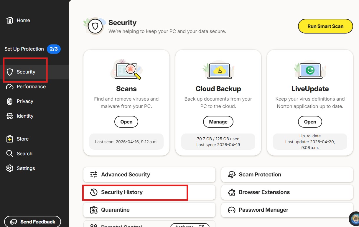Click the Privacy fingerprint icon
The height and width of the screenshot is (227, 359).
coord(10,101)
